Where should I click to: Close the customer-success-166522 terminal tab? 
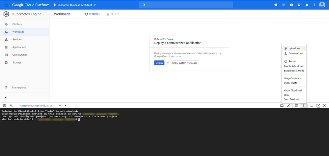[51, 106]
